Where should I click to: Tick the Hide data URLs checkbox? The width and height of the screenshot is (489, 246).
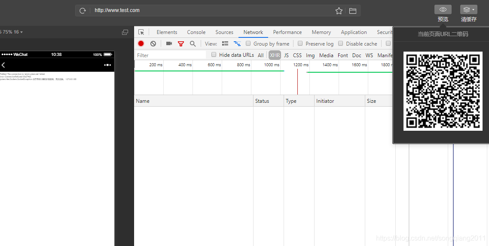214,55
